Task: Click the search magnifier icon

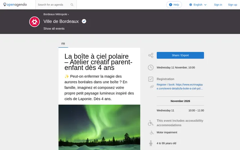Action: (x=72, y=5)
